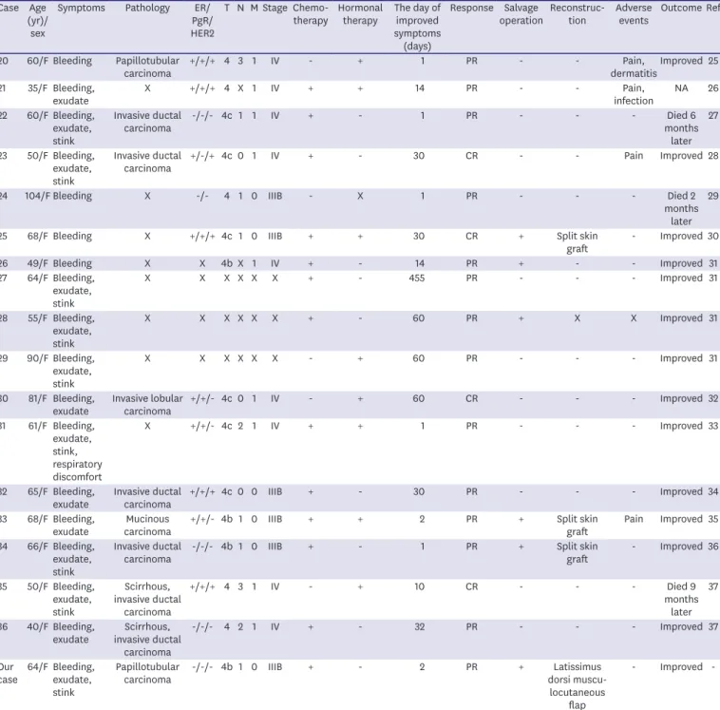This screenshot has height=710, width=720.
Task: Click the 'Died 6 months later' outcome
Action: [x=681, y=128]
